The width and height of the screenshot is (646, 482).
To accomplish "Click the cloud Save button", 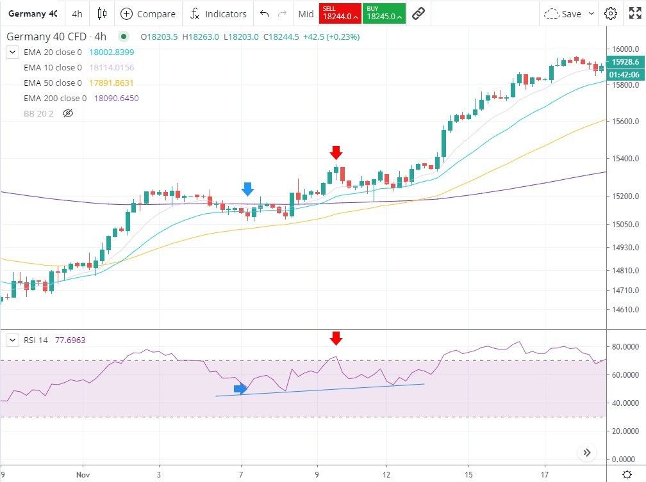I will click(x=563, y=13).
